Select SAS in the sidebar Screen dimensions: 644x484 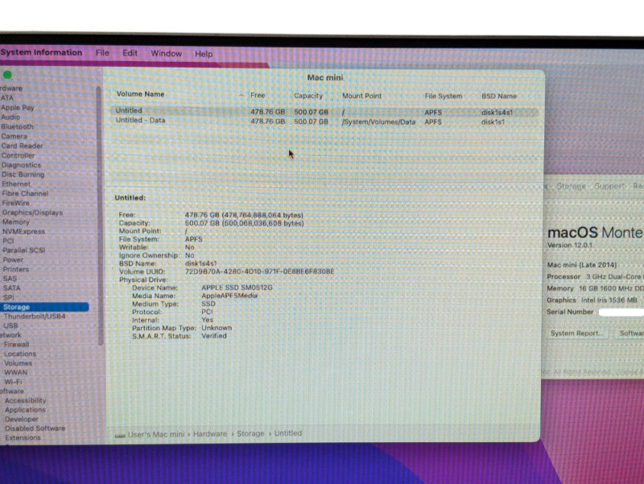tap(10, 279)
